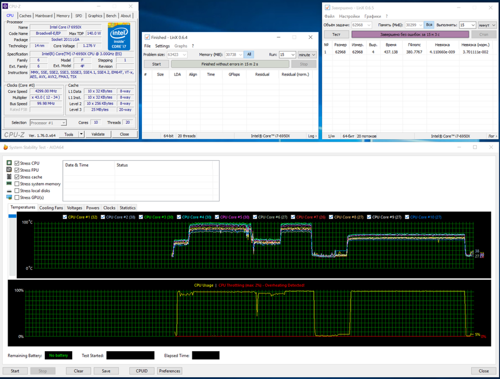
Task: Click the disk icon beside Stress local disks
Action: [x=9, y=191]
